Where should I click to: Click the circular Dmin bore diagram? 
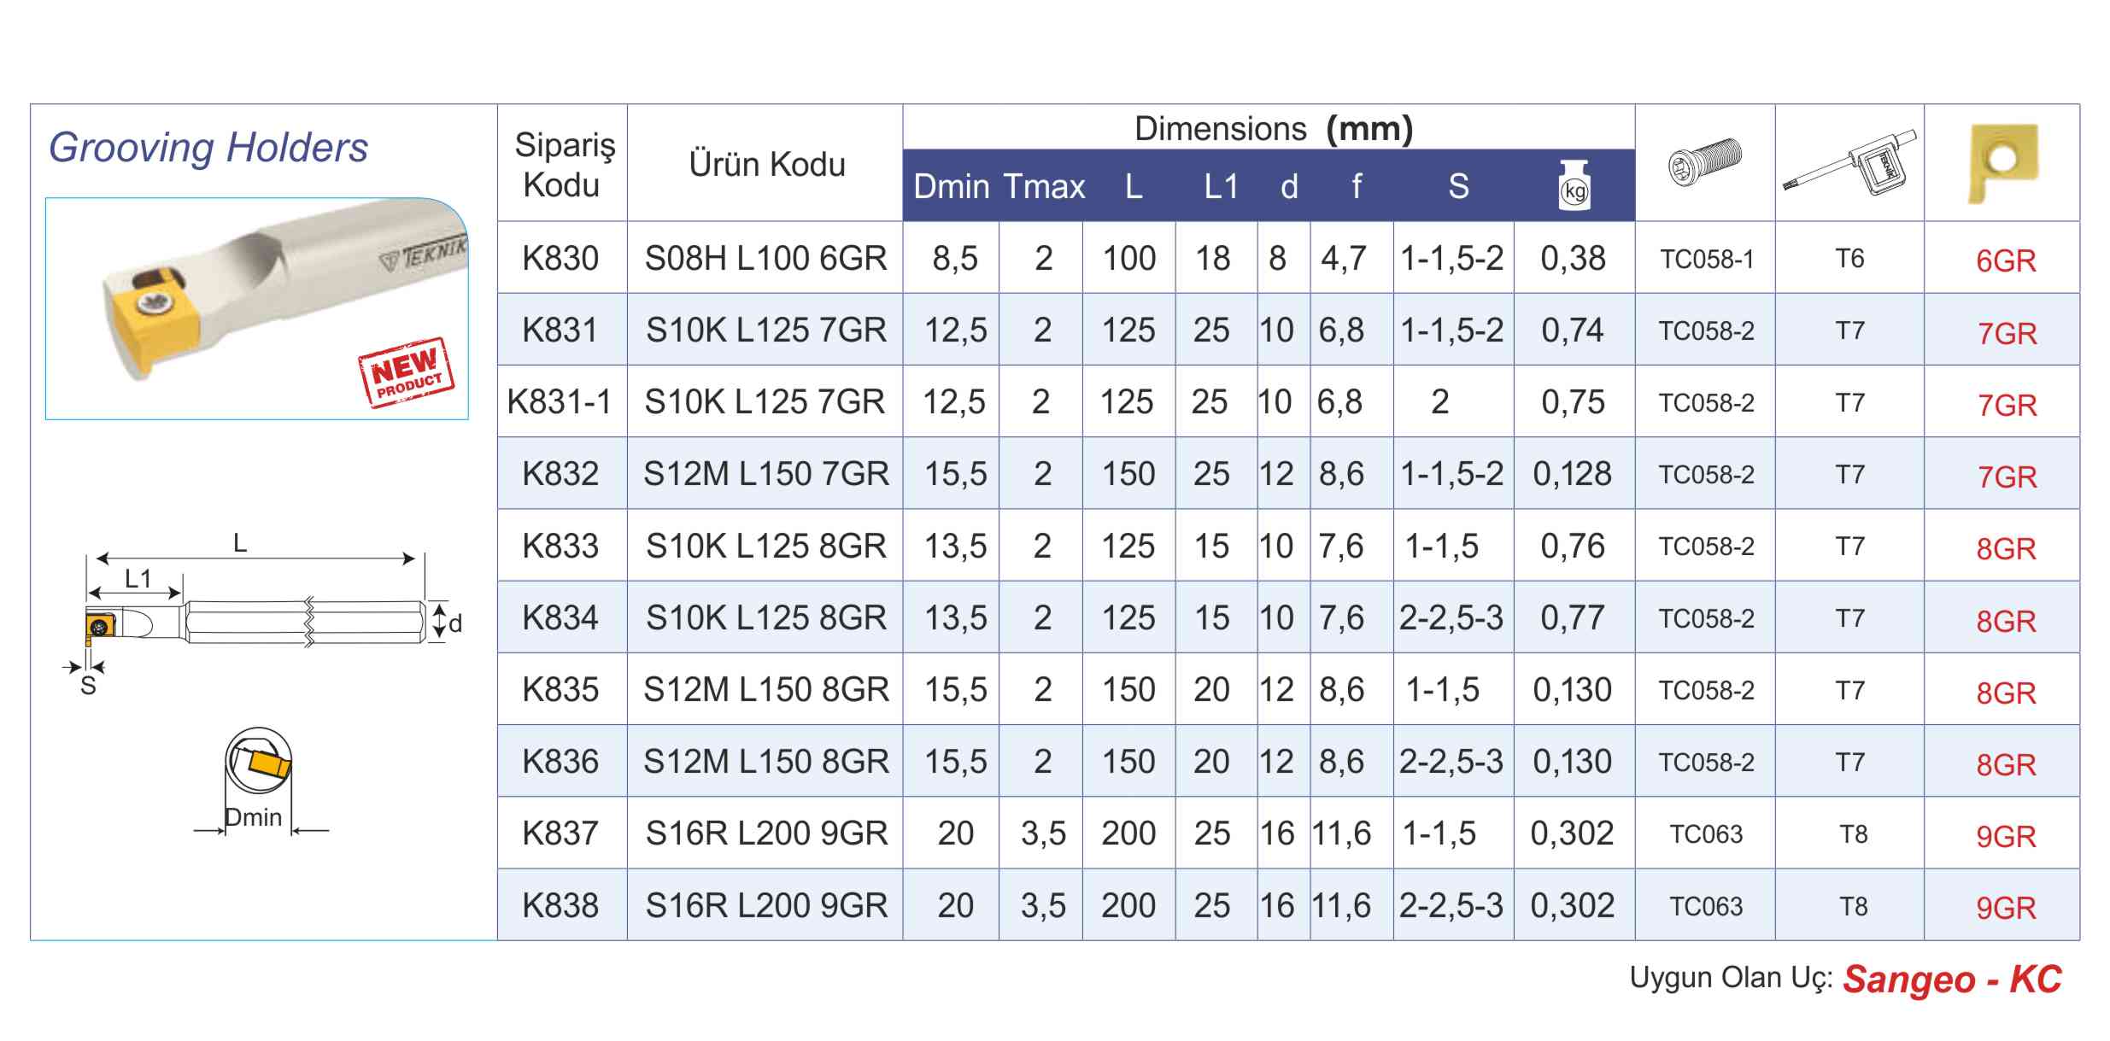pos(258,767)
